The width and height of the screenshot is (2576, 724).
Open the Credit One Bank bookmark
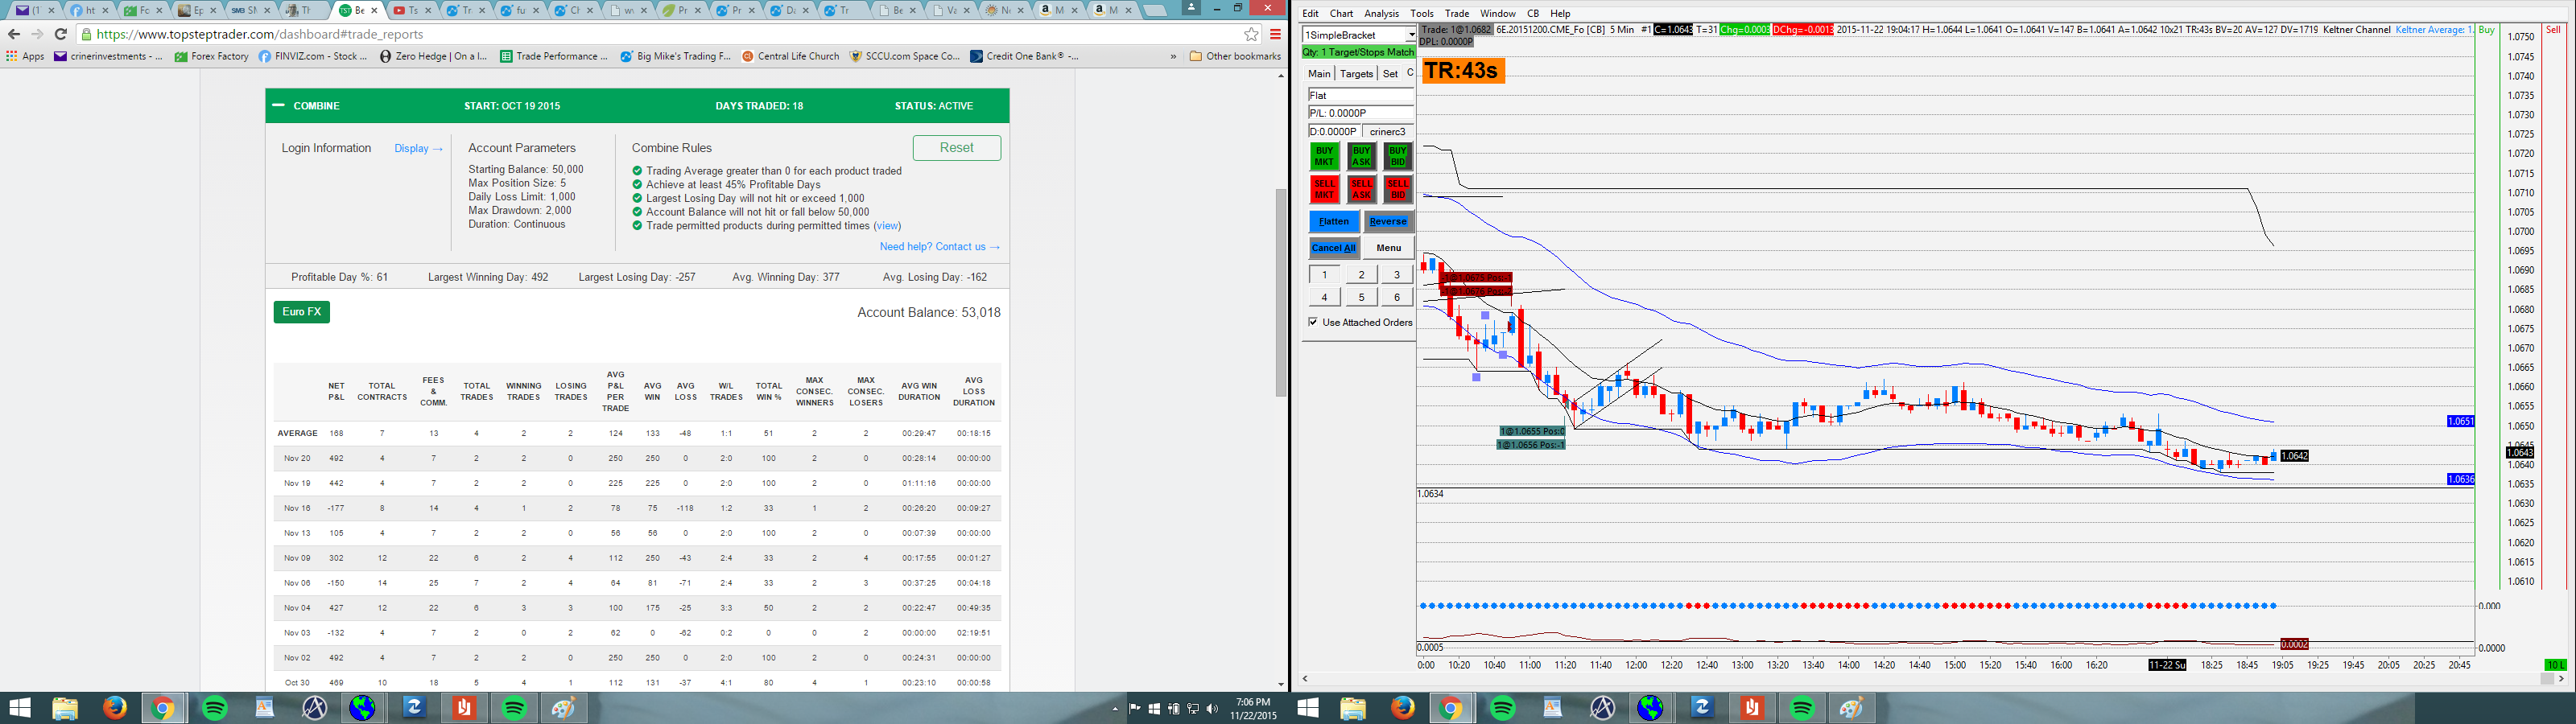pos(1025,56)
